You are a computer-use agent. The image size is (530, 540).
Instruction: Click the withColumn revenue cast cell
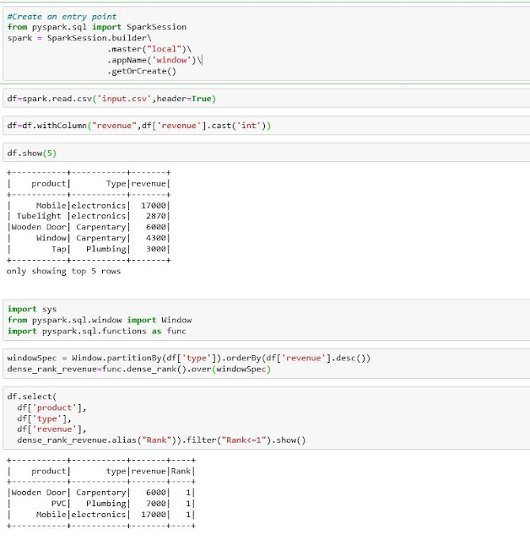pyautogui.click(x=266, y=126)
